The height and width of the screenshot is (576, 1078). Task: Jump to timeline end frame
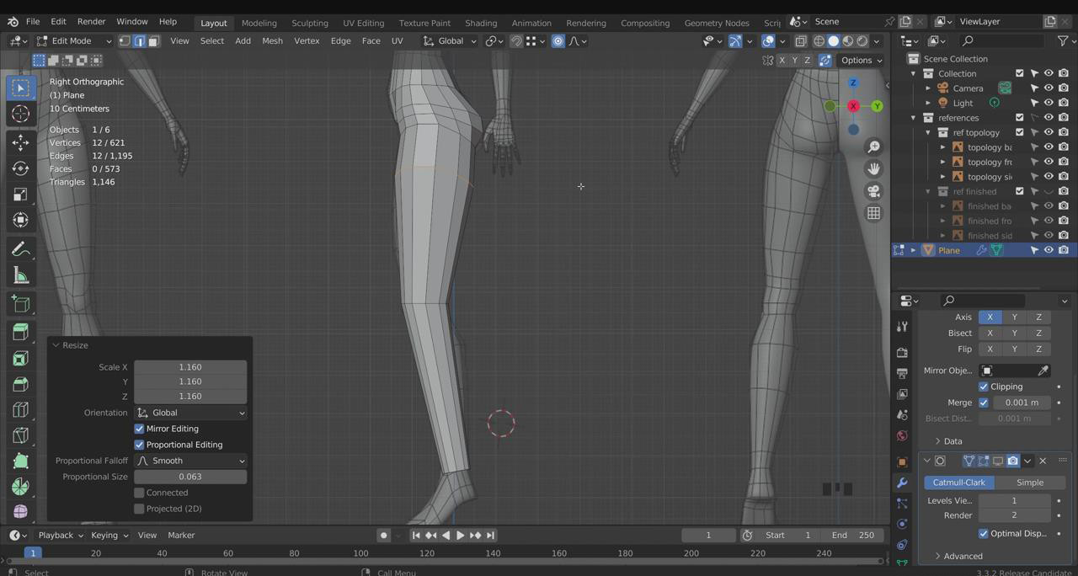490,536
